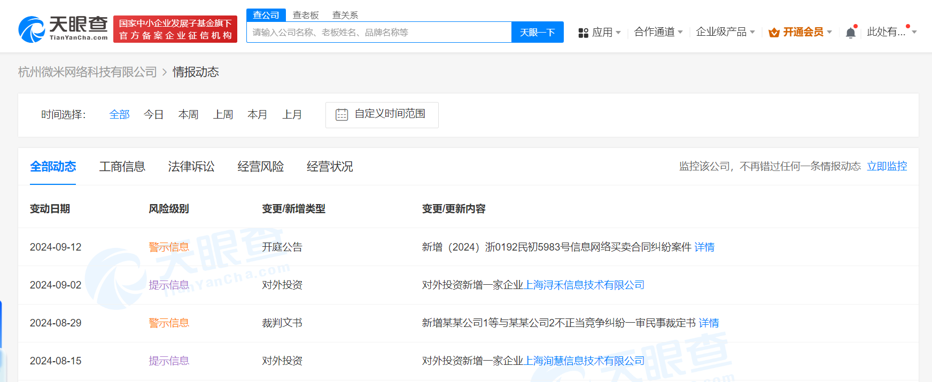932x382 pixels.
Task: Switch to the 查老板 search tab
Action: click(x=306, y=15)
